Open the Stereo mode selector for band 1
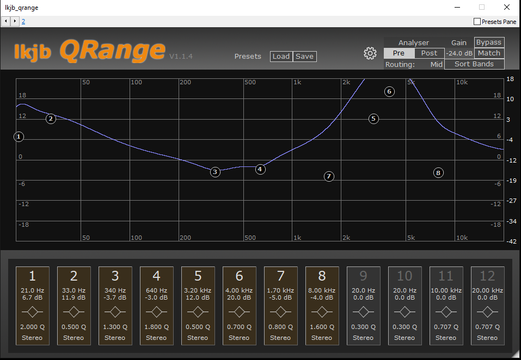The image size is (521, 360). 32,338
